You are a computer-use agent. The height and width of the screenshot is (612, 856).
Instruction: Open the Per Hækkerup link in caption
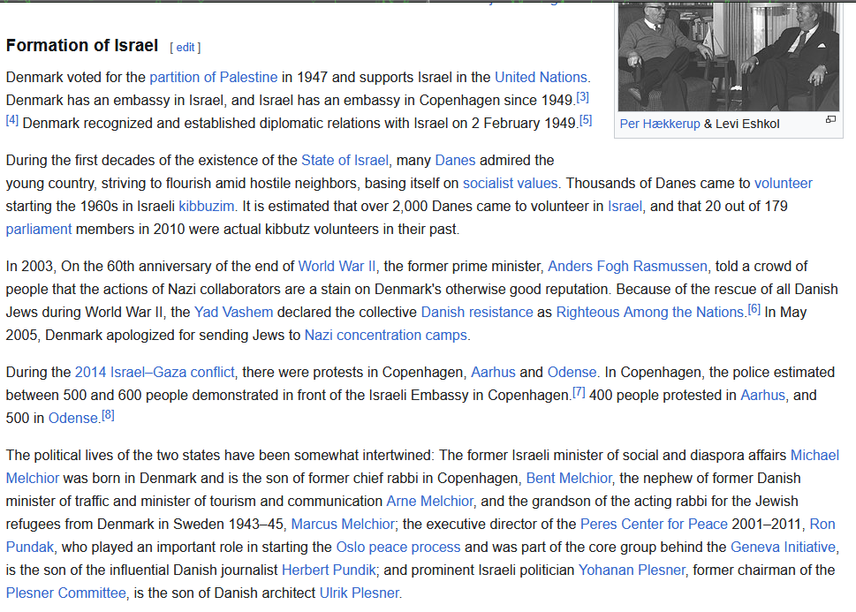coord(660,124)
